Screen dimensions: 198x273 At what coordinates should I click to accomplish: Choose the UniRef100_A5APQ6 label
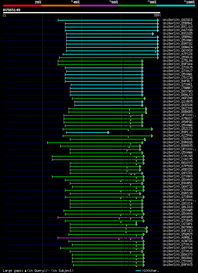(178, 122)
